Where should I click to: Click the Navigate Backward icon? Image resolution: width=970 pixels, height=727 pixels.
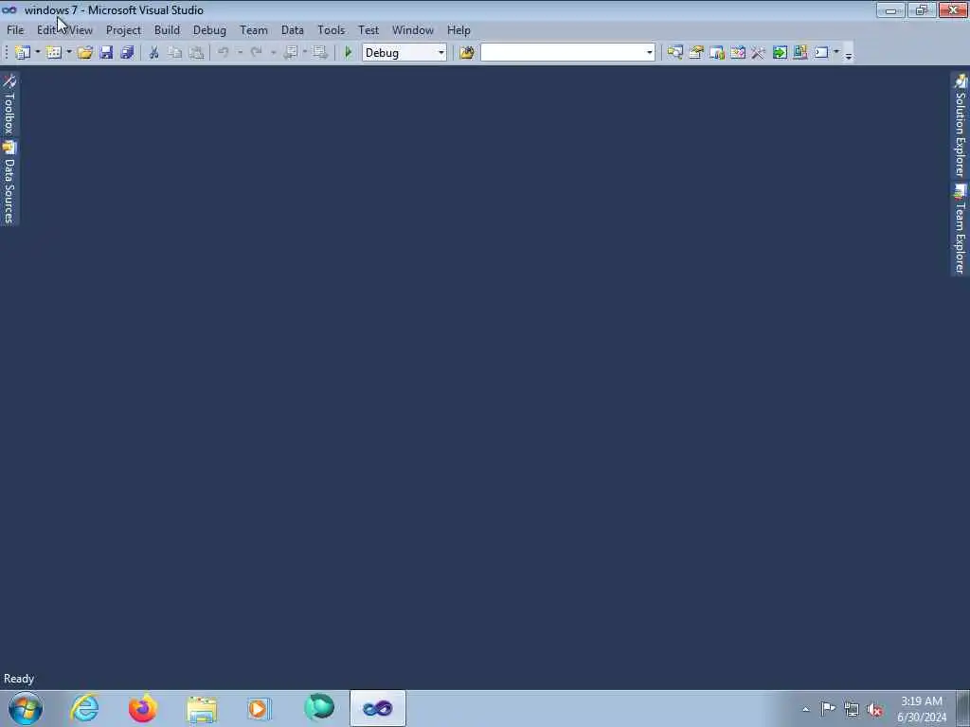point(290,53)
